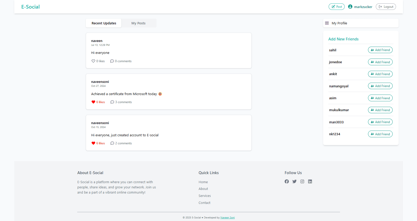Image resolution: width=417 pixels, height=221 pixels.
Task: Open the Home quick link in footer
Action: coord(203,182)
